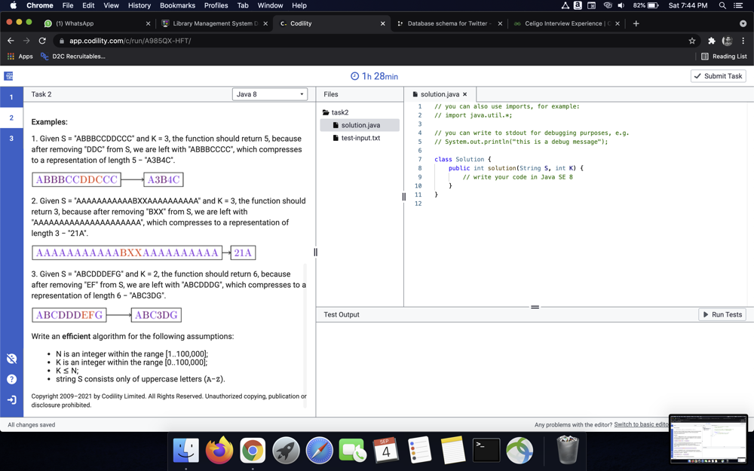Open Chrome three-dot menu
The image size is (754, 471).
(743, 41)
